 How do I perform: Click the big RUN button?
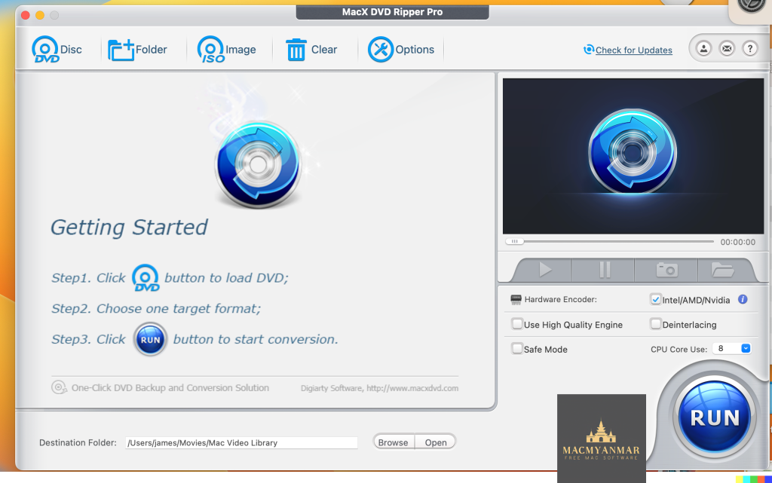coord(715,417)
